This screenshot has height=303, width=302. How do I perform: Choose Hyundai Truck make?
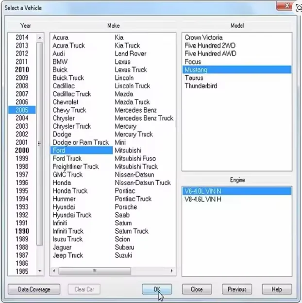click(x=72, y=215)
